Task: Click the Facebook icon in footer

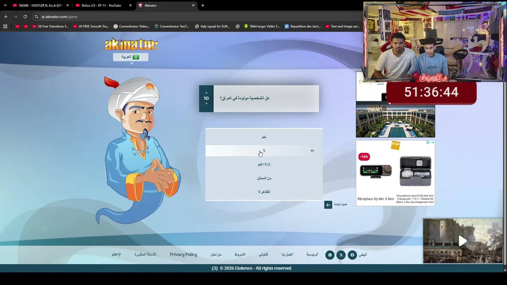Action: 352,255
